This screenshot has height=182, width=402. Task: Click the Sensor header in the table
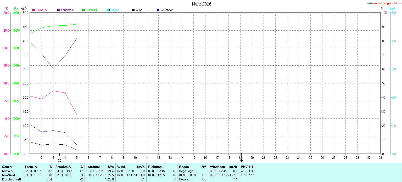click(x=7, y=167)
